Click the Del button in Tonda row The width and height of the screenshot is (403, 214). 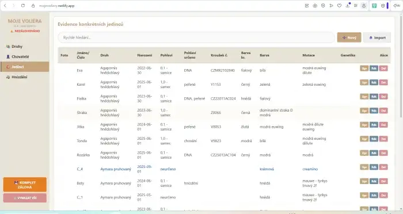tap(383, 139)
